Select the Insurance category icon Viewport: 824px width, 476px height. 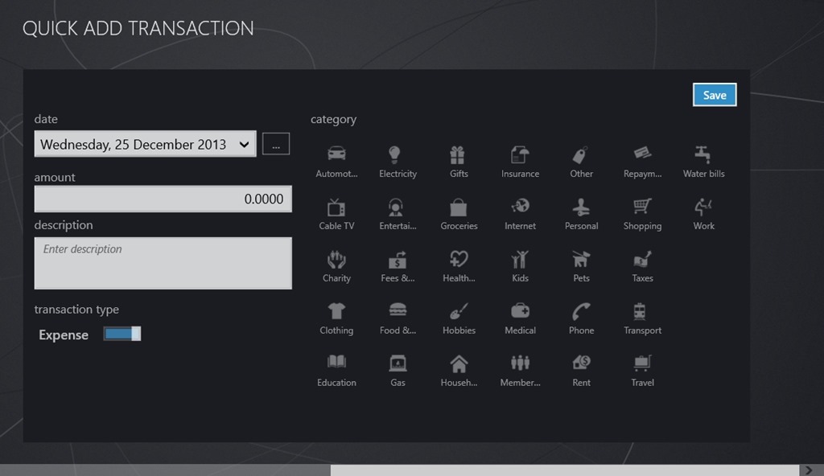(520, 154)
